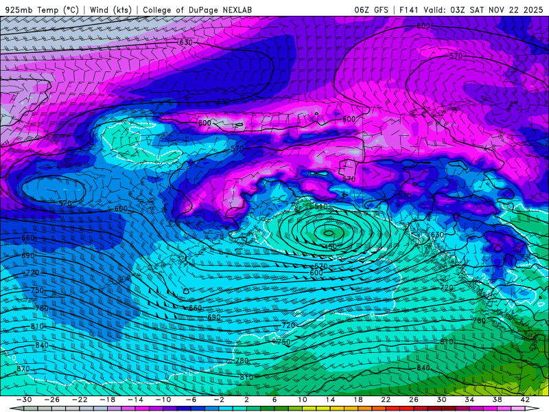The height and width of the screenshot is (412, 549).
Task: Click the -6 color scale label
Action: (x=191, y=400)
